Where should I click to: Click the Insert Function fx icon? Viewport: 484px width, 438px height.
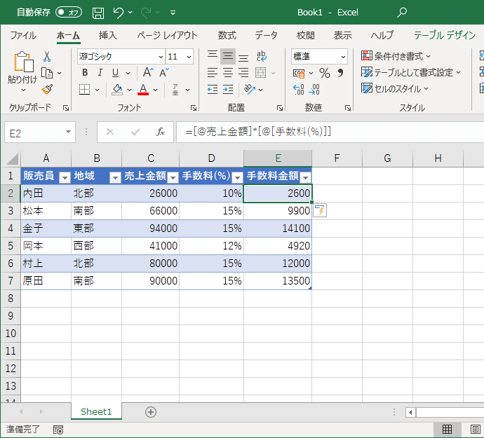click(x=160, y=132)
